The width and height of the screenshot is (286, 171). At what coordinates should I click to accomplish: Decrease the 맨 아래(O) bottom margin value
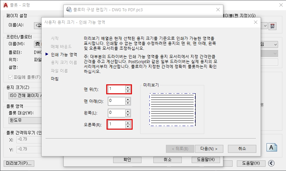point(128,103)
